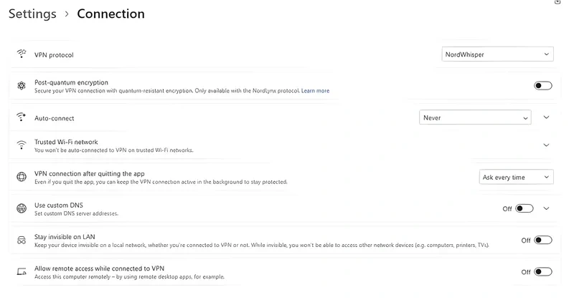Click the Trusted Wi-Fi network icon
Image resolution: width=574 pixels, height=300 pixels.
21,145
